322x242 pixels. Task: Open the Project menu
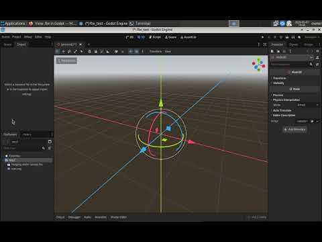click(16, 37)
